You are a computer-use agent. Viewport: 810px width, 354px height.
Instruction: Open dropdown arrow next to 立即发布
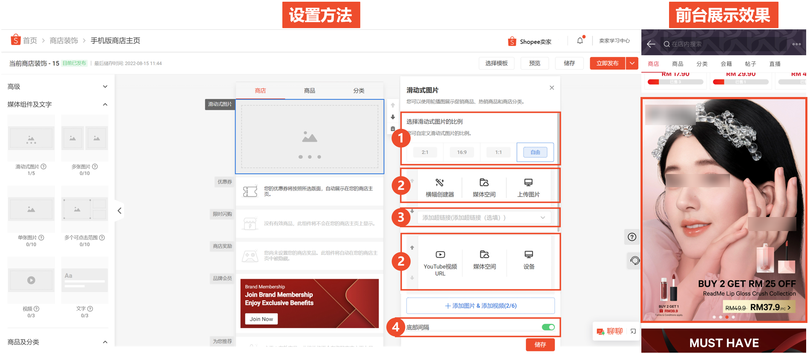[x=632, y=63]
